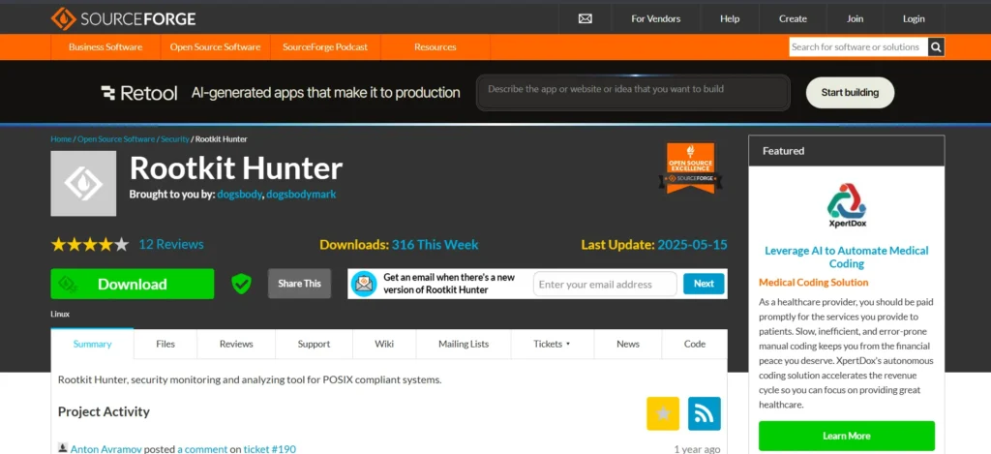Open the blue RSS feed icon

705,413
